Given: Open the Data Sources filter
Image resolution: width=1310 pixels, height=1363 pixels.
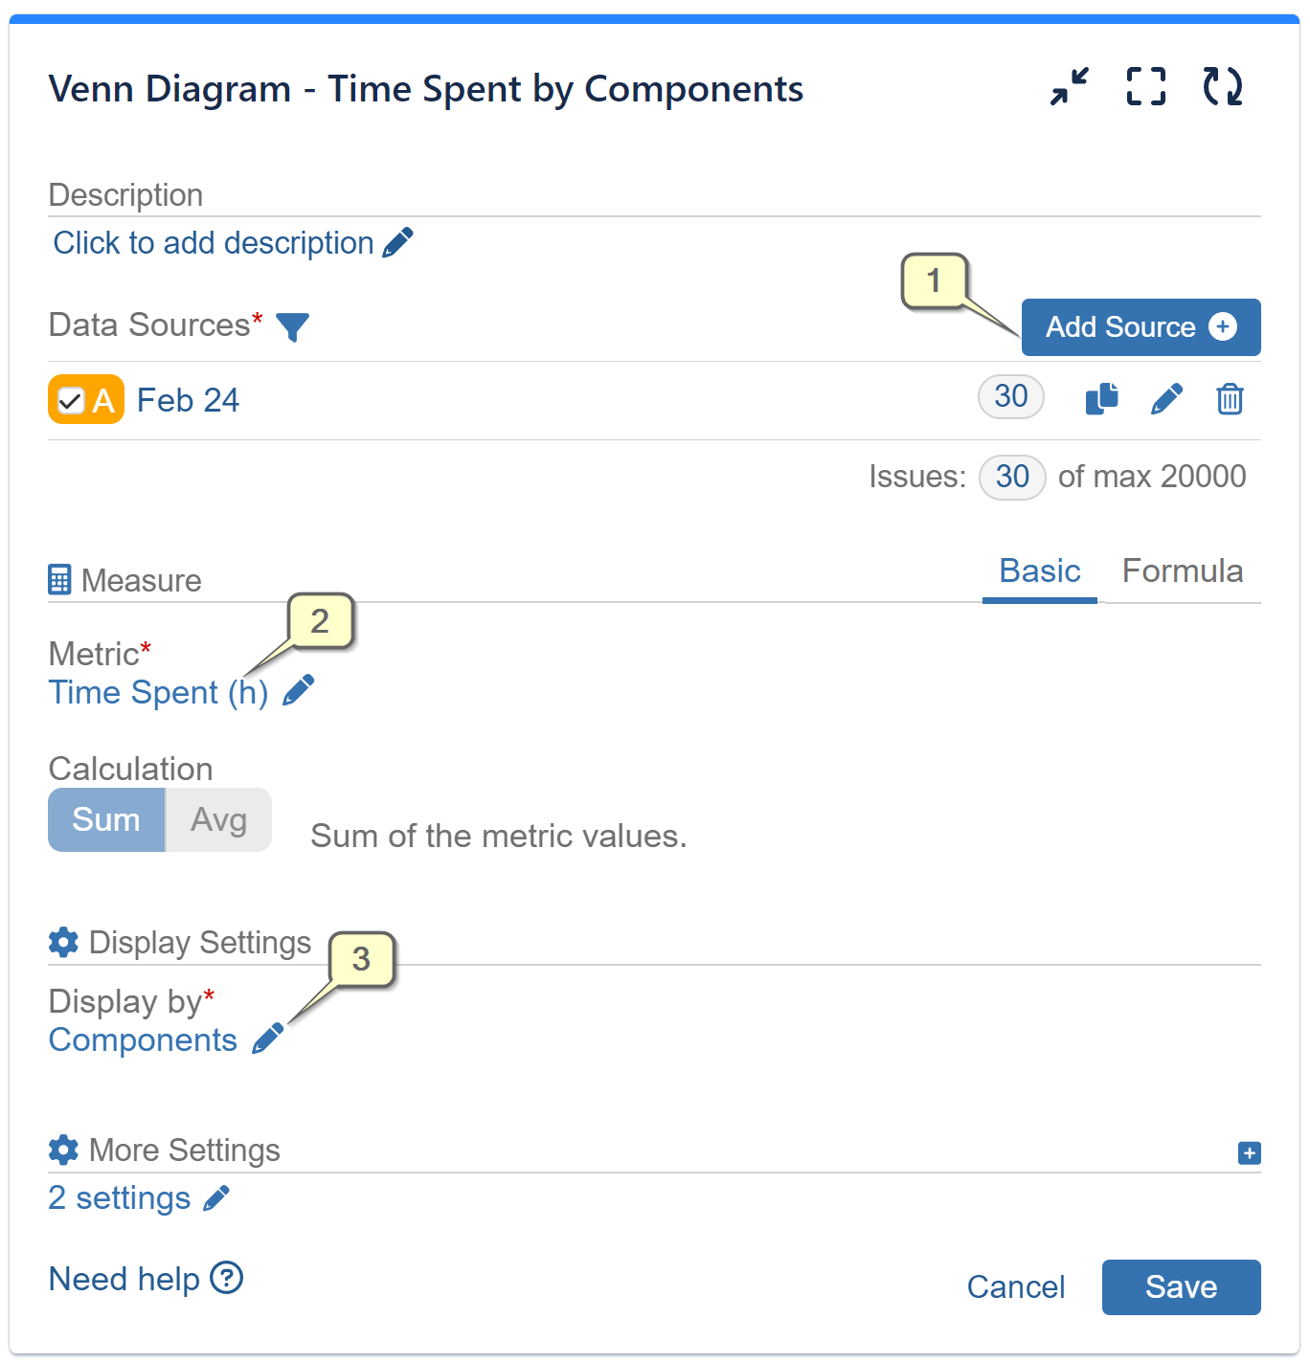Looking at the screenshot, I should click(x=294, y=326).
